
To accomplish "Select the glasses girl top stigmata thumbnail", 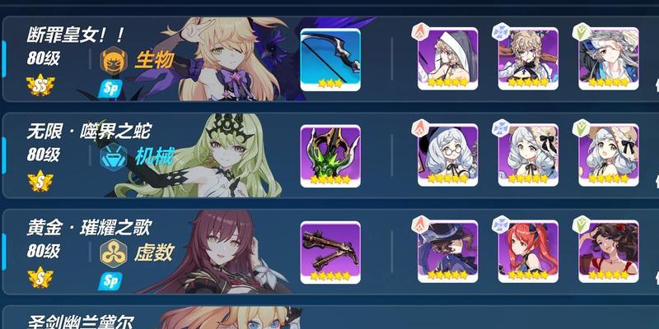I will click(447, 155).
